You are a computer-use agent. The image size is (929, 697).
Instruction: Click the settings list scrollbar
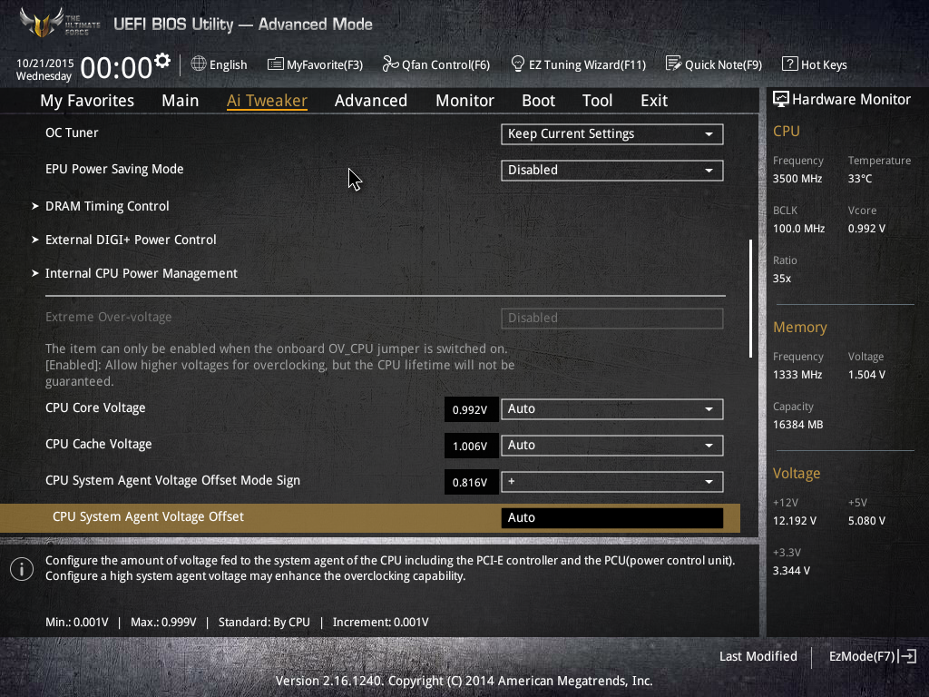(x=750, y=298)
